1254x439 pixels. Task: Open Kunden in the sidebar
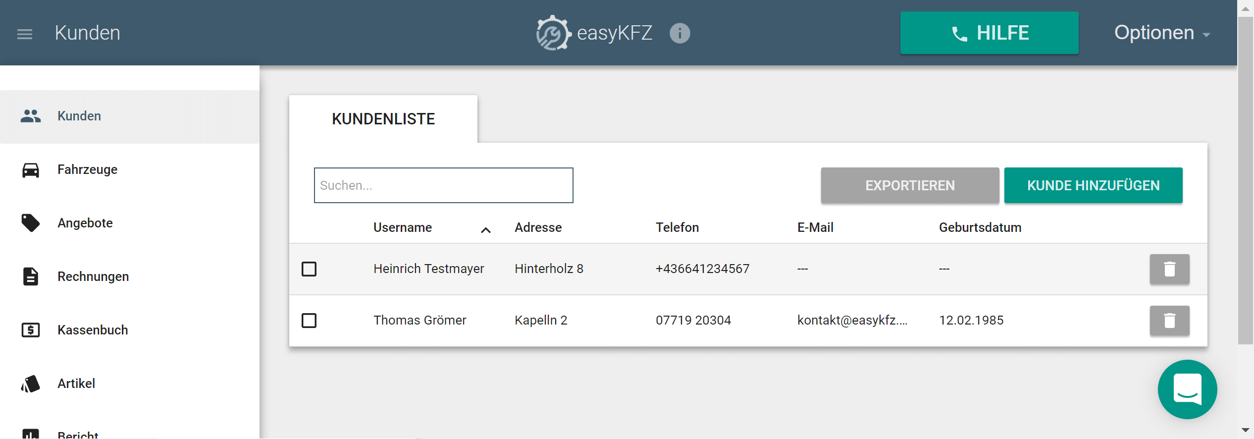click(130, 116)
